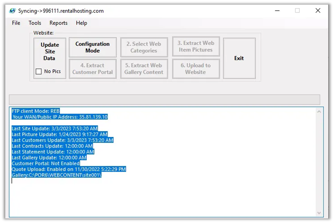Click 3. Extract Web Item Pictures
The height and width of the screenshot is (223, 334).
pos(196,46)
